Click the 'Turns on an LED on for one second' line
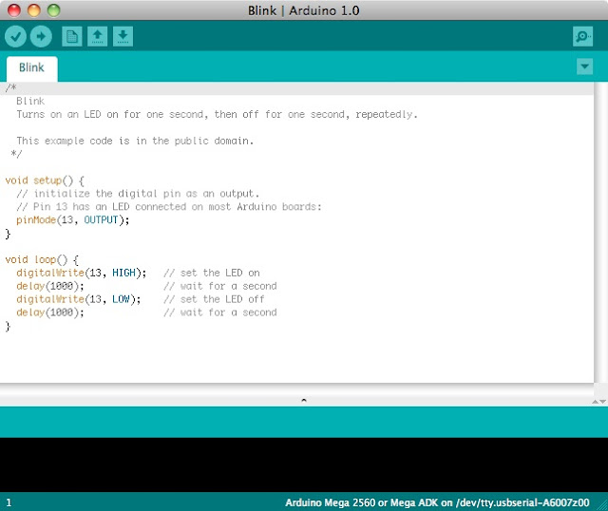This screenshot has height=511, width=608. point(218,114)
